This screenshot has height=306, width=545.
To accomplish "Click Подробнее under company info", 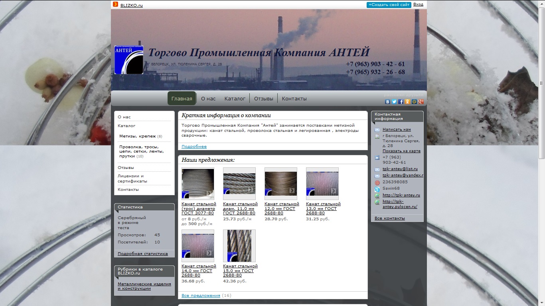I will [194, 147].
